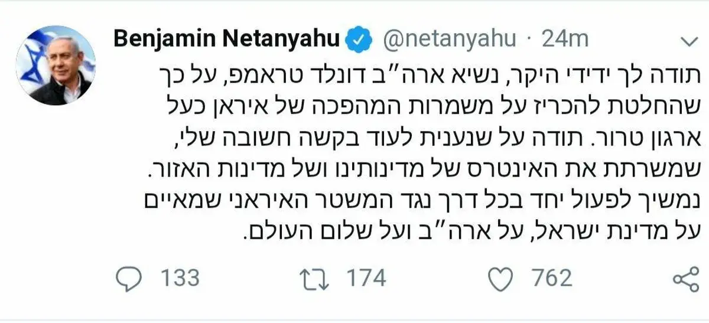709x323 pixels.
Task: Expand the tweet options chevron
Action: (689, 41)
